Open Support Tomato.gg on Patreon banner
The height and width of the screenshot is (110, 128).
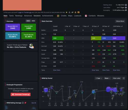20,46
